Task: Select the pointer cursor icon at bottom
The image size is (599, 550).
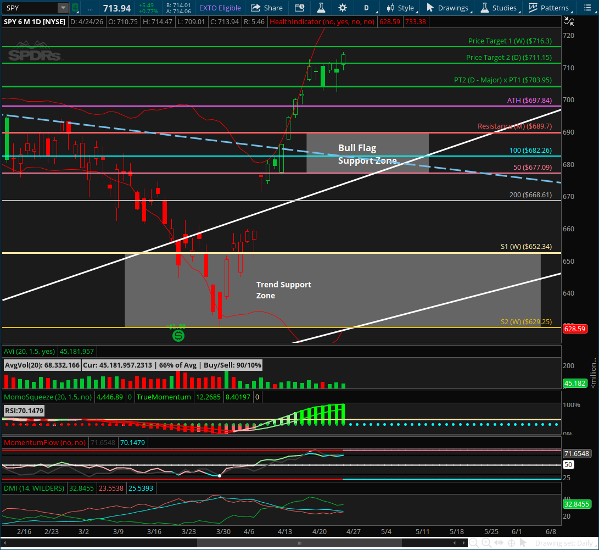Action: pos(523,543)
